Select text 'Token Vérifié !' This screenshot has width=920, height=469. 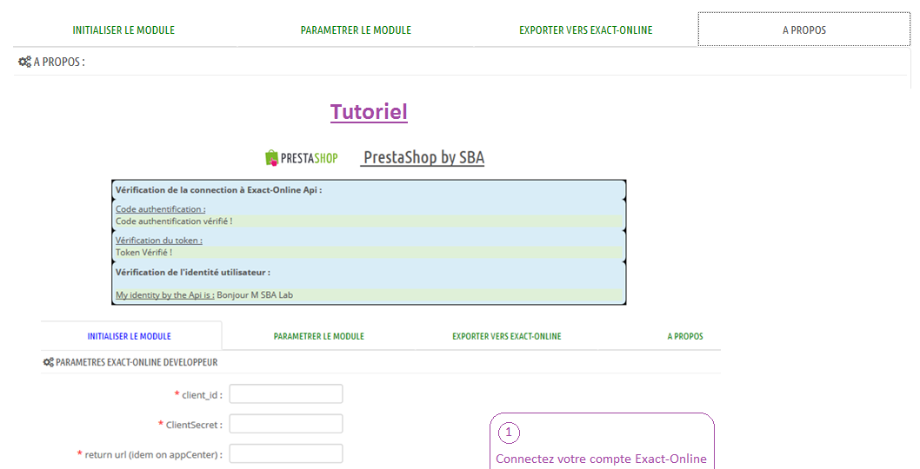click(x=143, y=252)
